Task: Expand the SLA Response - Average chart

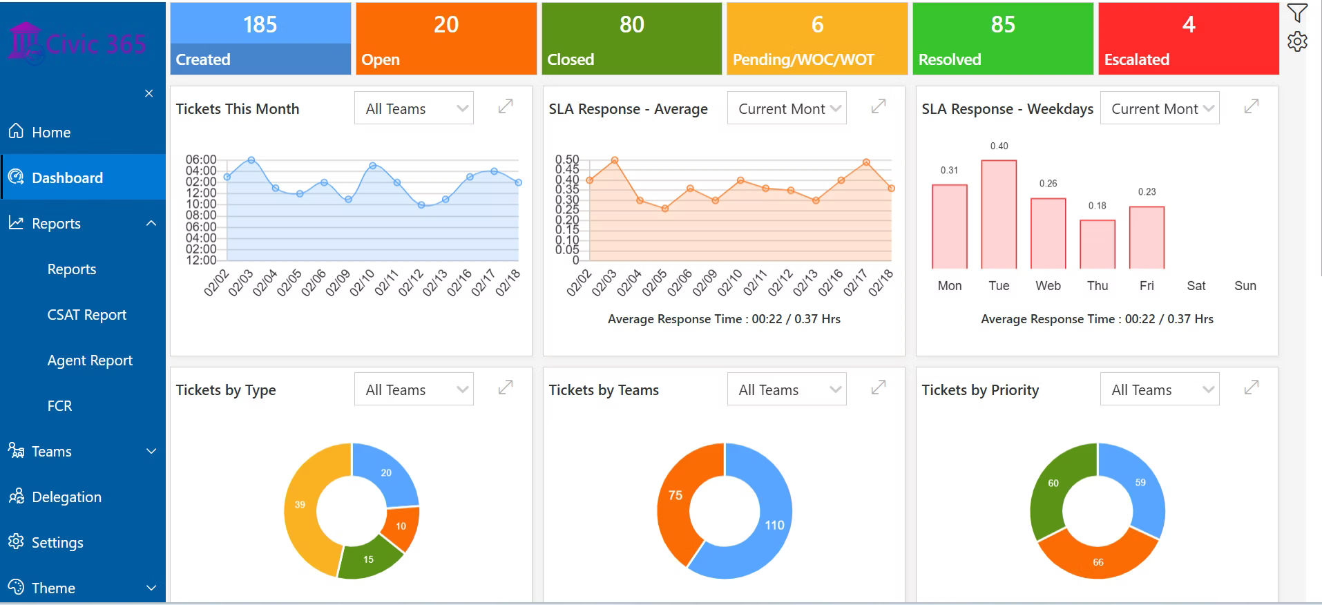Action: (879, 106)
